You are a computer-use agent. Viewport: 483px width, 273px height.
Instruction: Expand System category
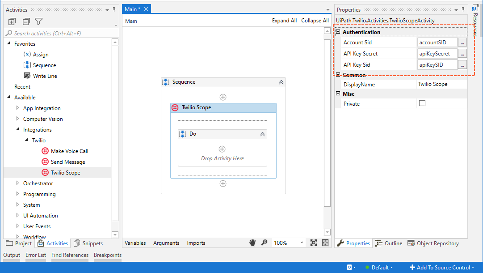(17, 205)
